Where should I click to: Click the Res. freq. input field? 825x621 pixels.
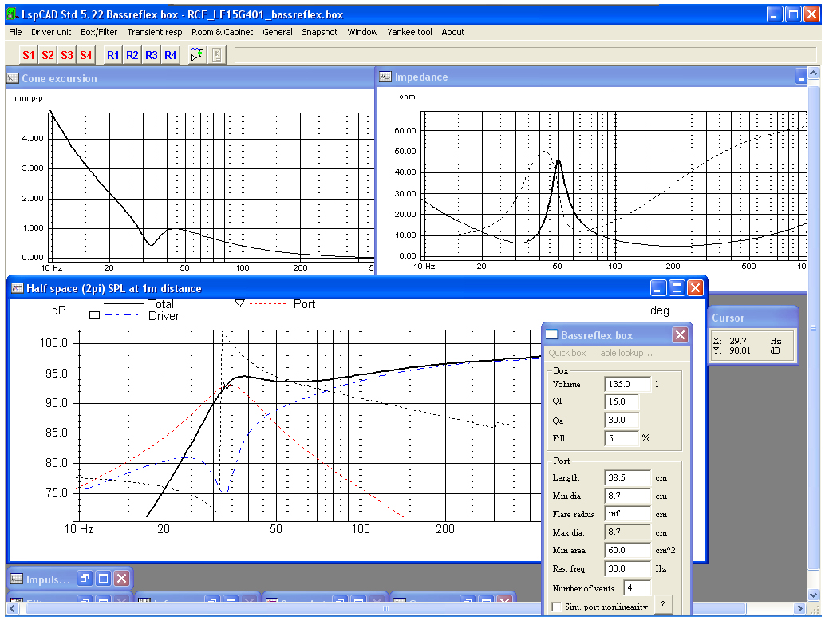(x=627, y=568)
